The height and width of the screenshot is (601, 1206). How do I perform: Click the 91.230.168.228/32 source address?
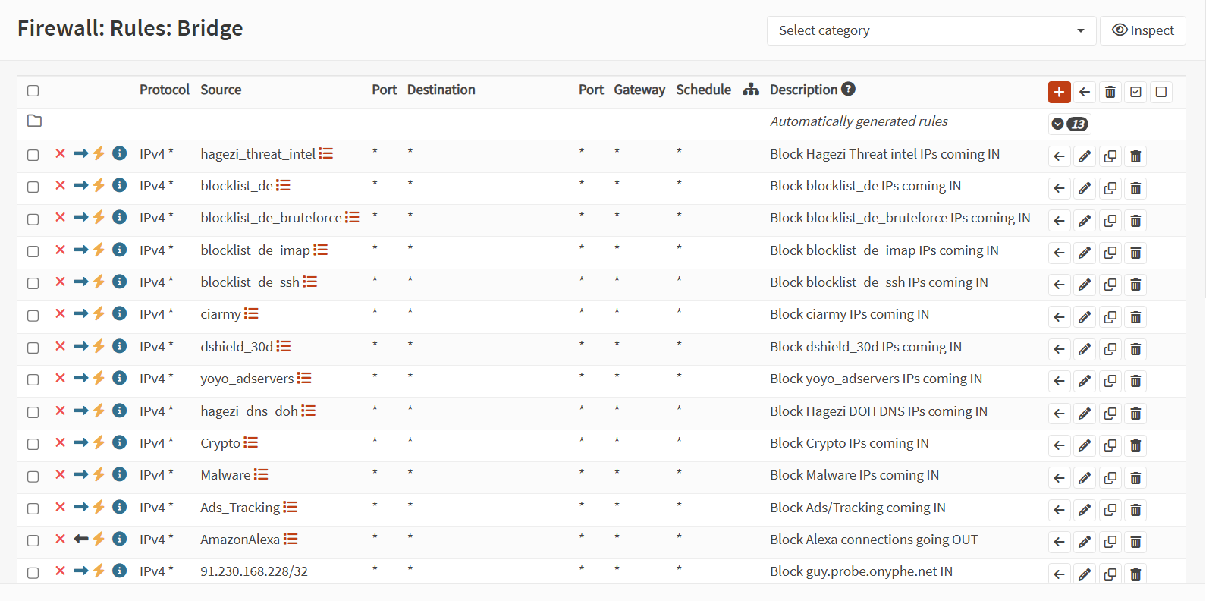point(254,571)
